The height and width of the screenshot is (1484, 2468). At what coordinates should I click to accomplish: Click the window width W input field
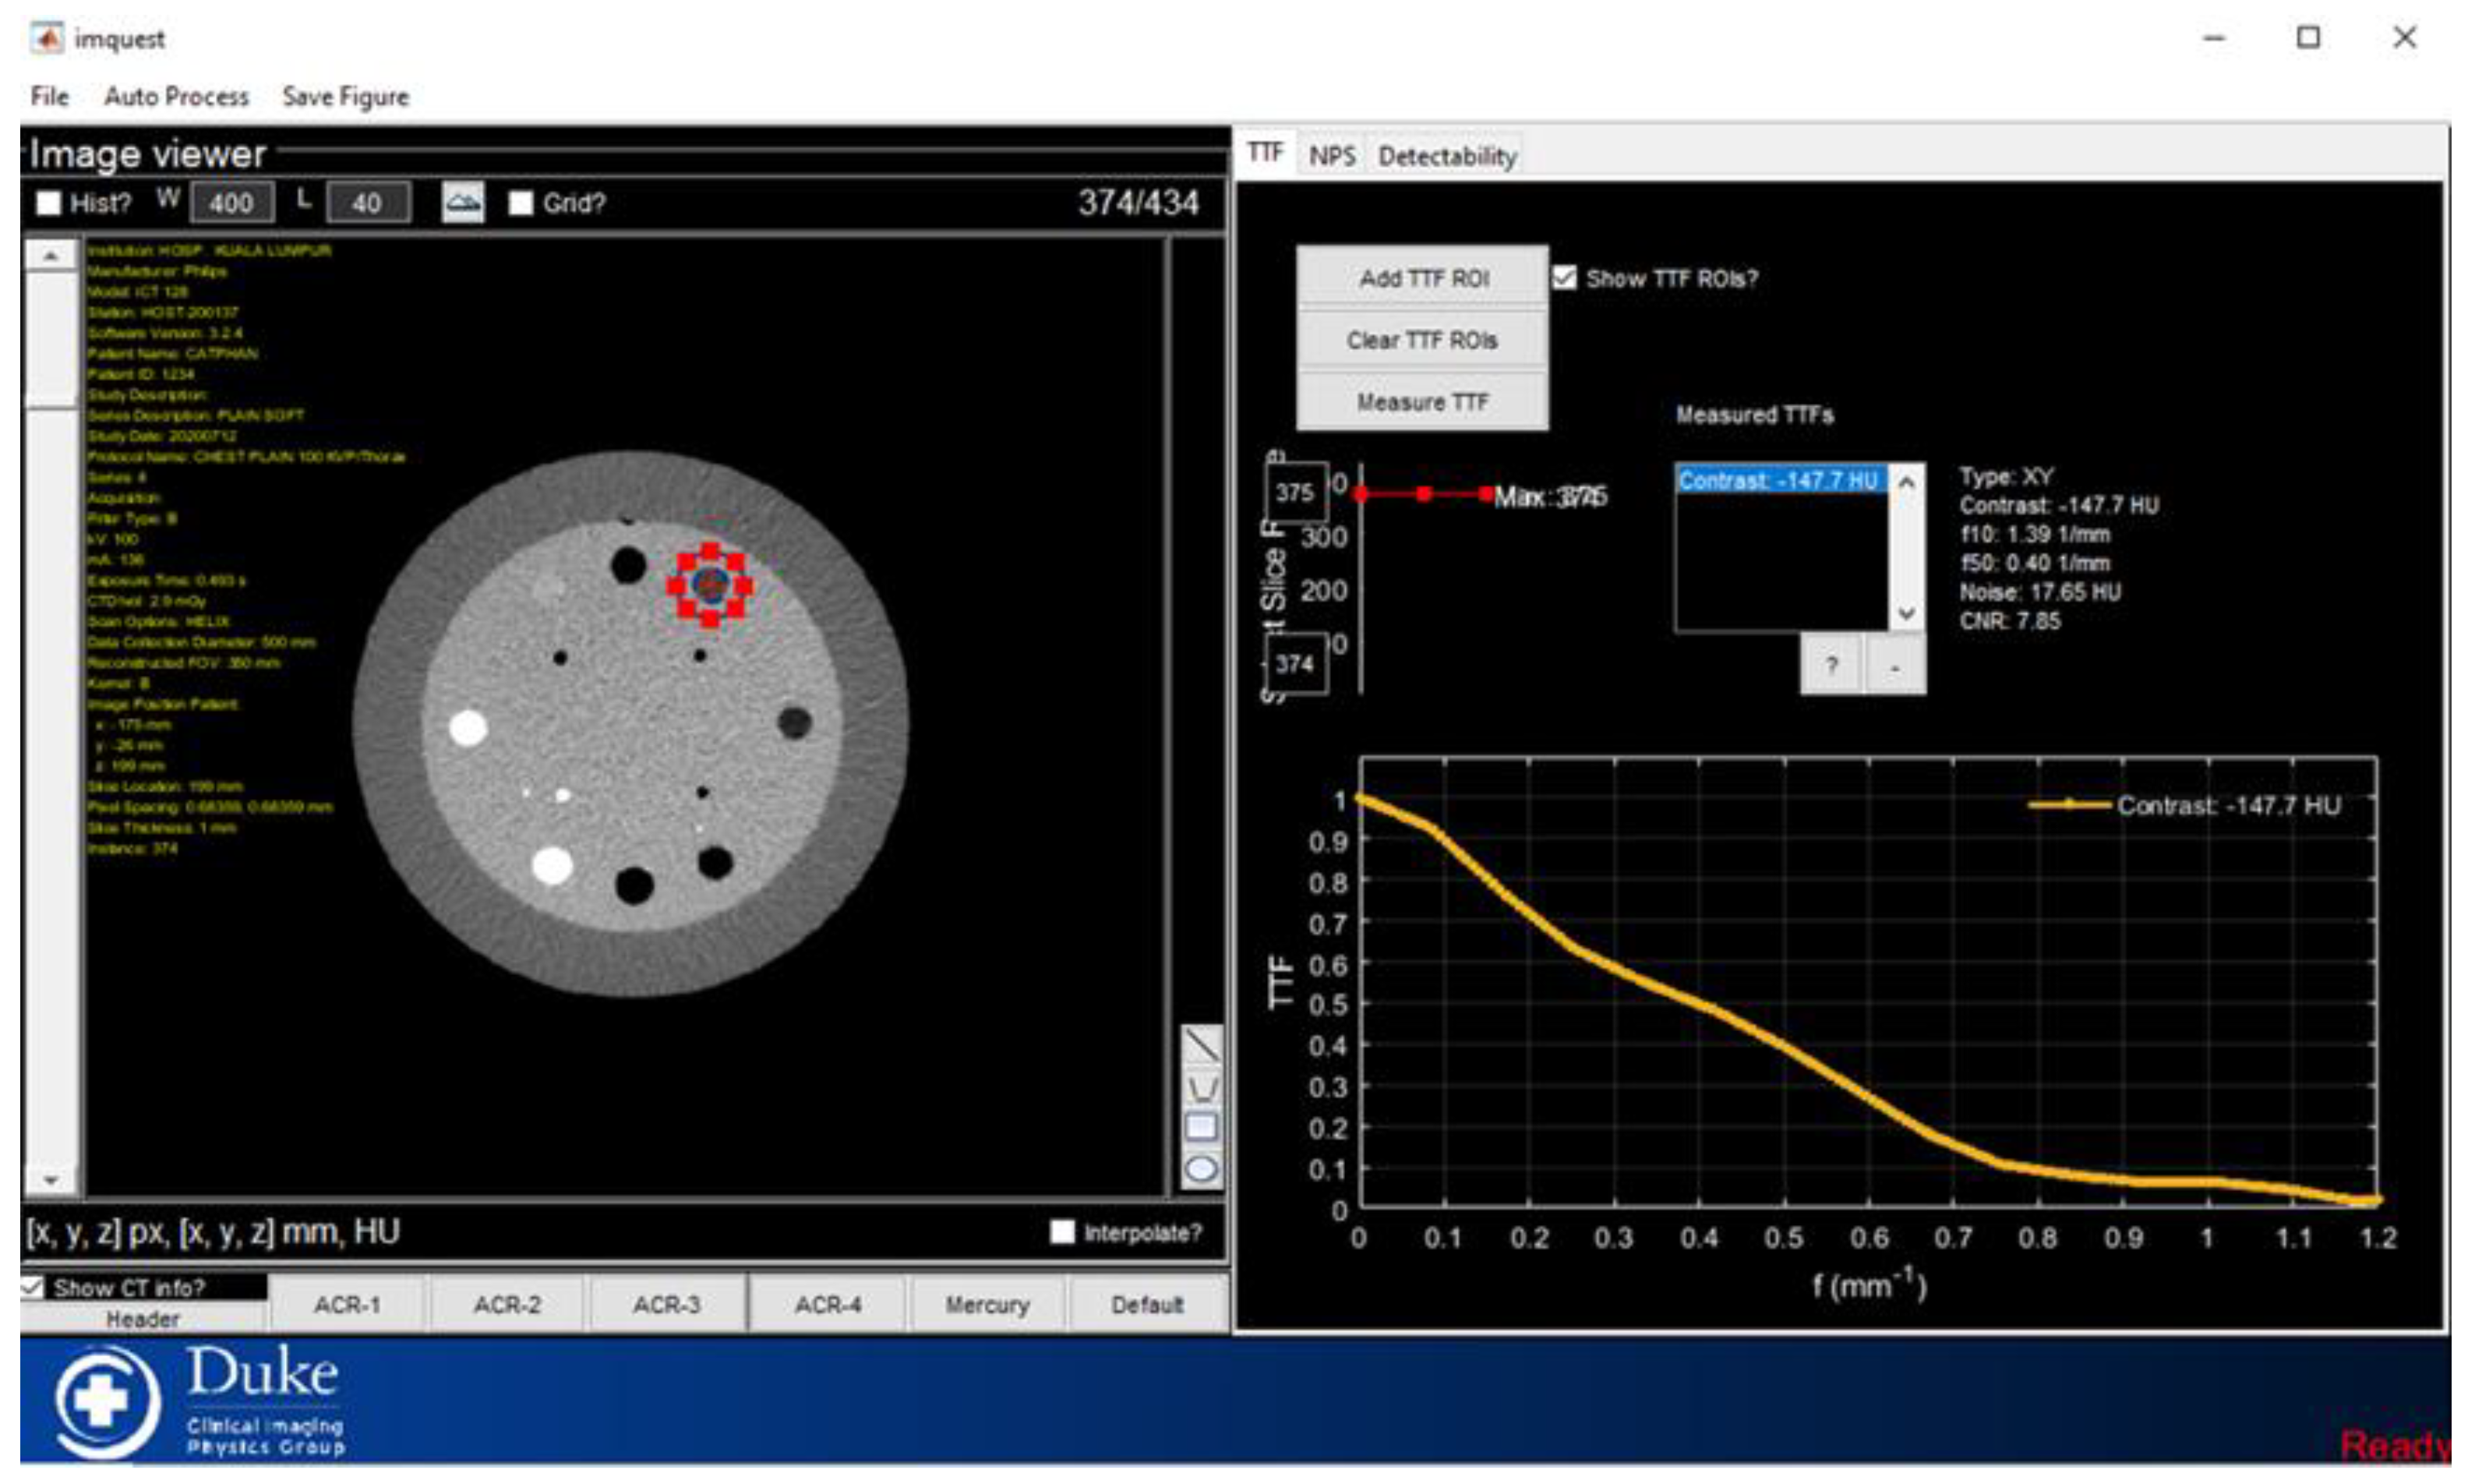(231, 203)
